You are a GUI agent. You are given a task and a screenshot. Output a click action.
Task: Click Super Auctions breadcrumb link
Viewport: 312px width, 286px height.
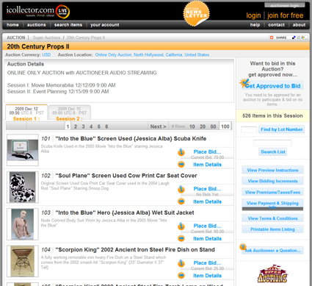coord(46,37)
